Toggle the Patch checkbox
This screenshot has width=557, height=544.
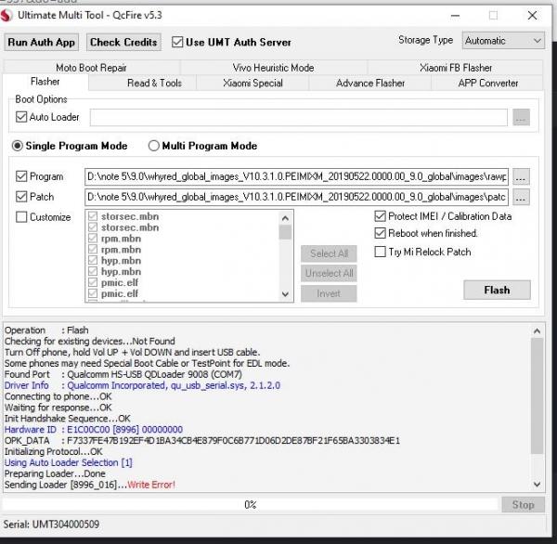click(21, 197)
